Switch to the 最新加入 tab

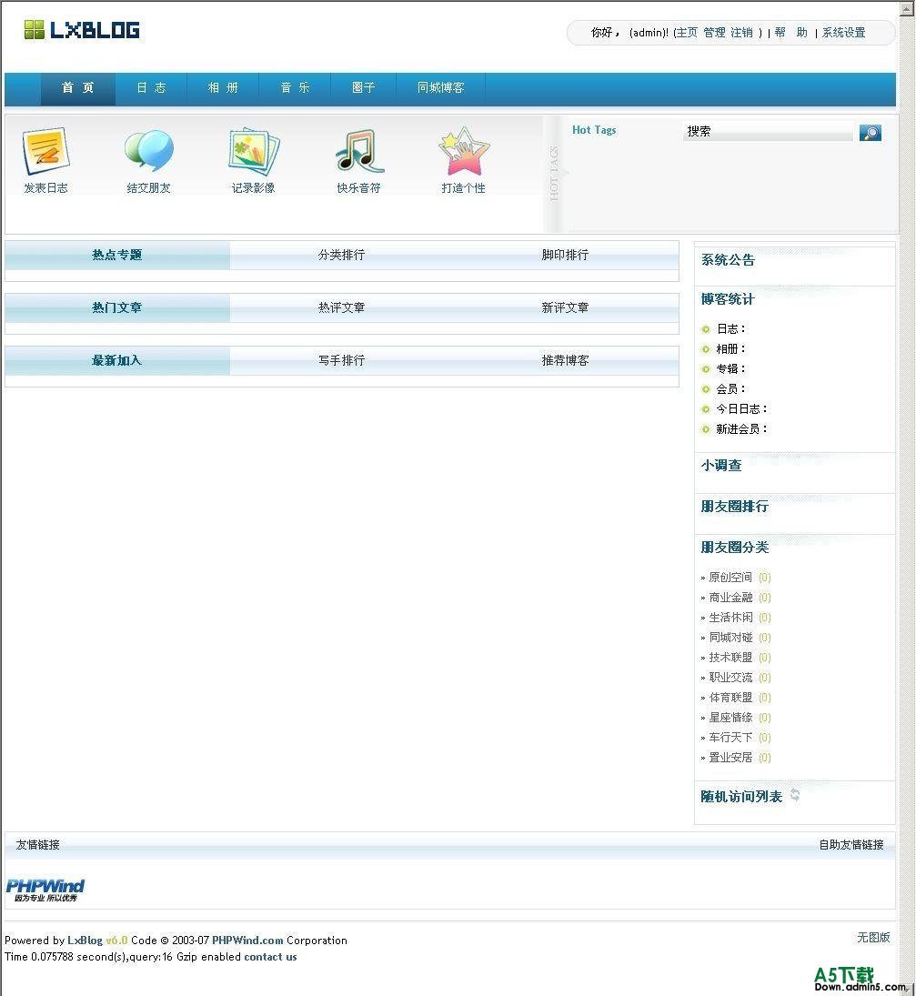click(116, 360)
